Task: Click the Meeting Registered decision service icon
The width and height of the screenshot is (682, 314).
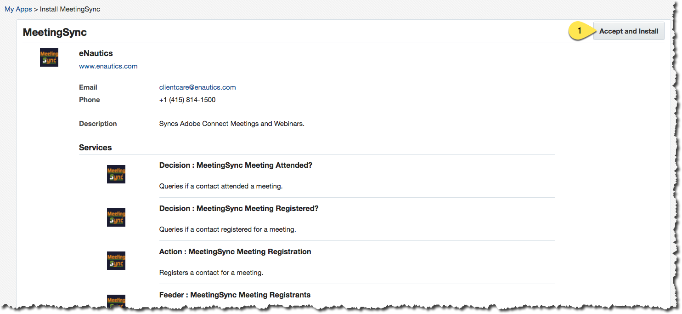Action: 116,217
